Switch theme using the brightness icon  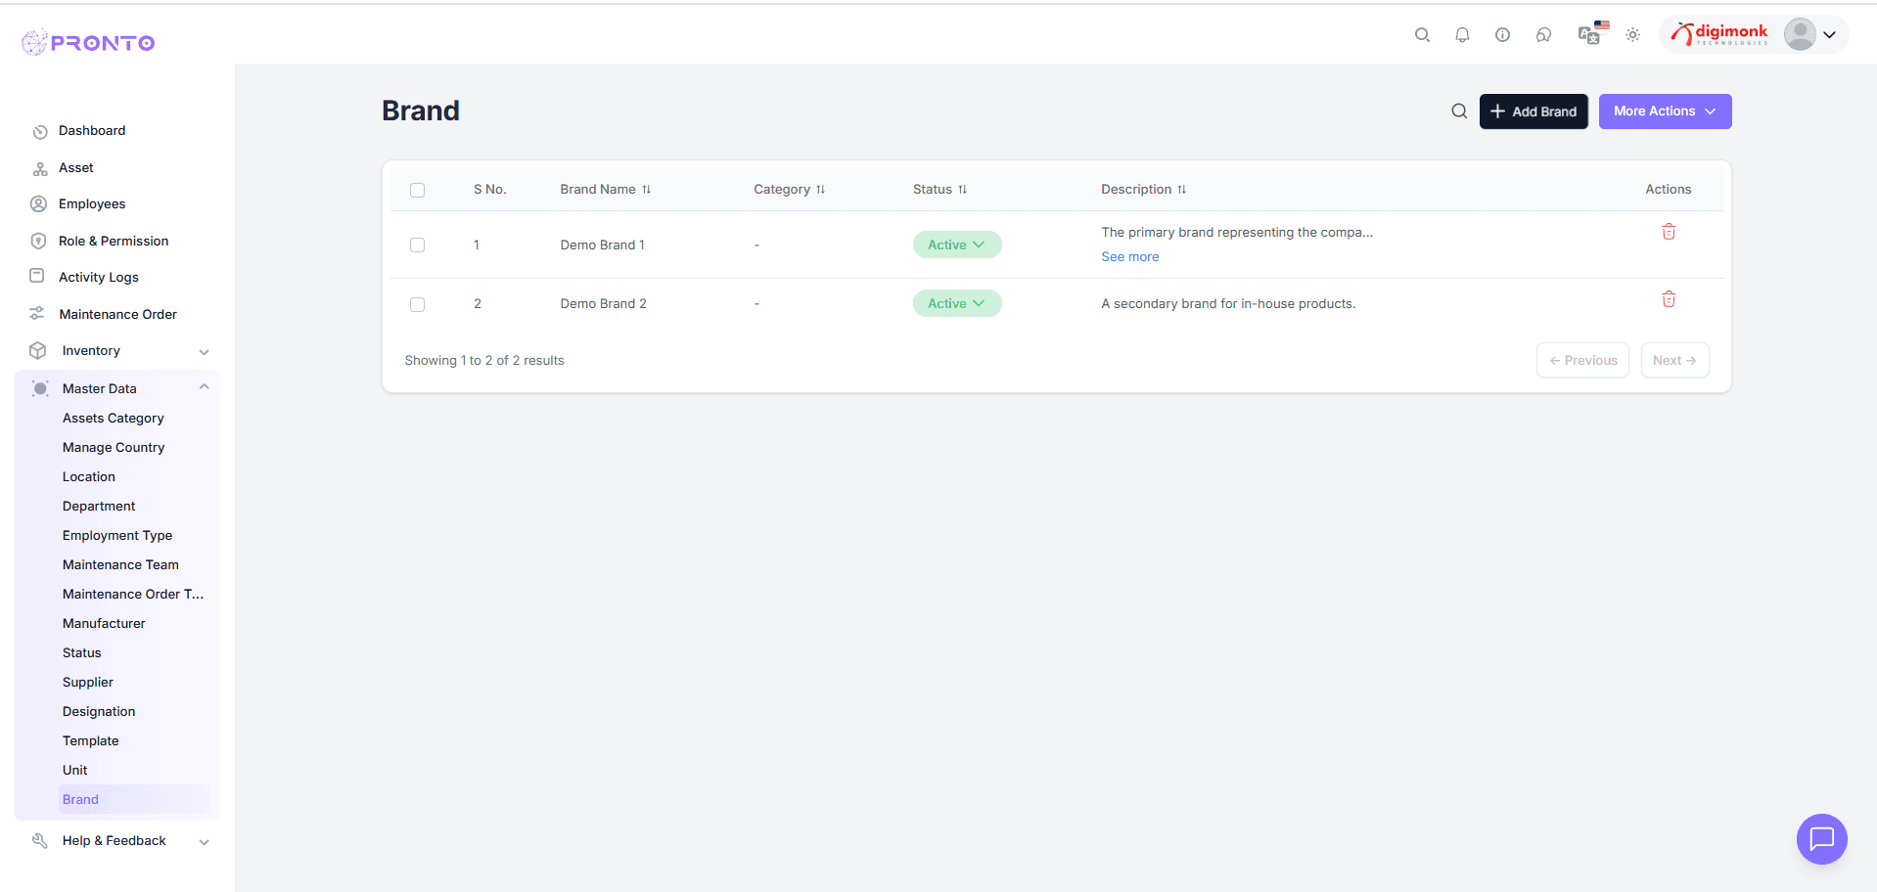(1632, 34)
